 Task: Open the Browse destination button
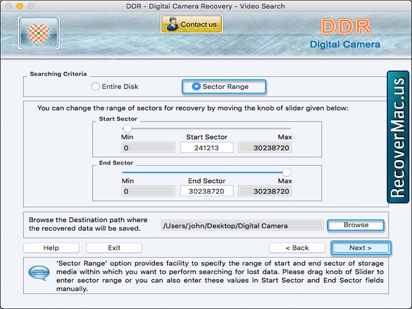(x=356, y=225)
